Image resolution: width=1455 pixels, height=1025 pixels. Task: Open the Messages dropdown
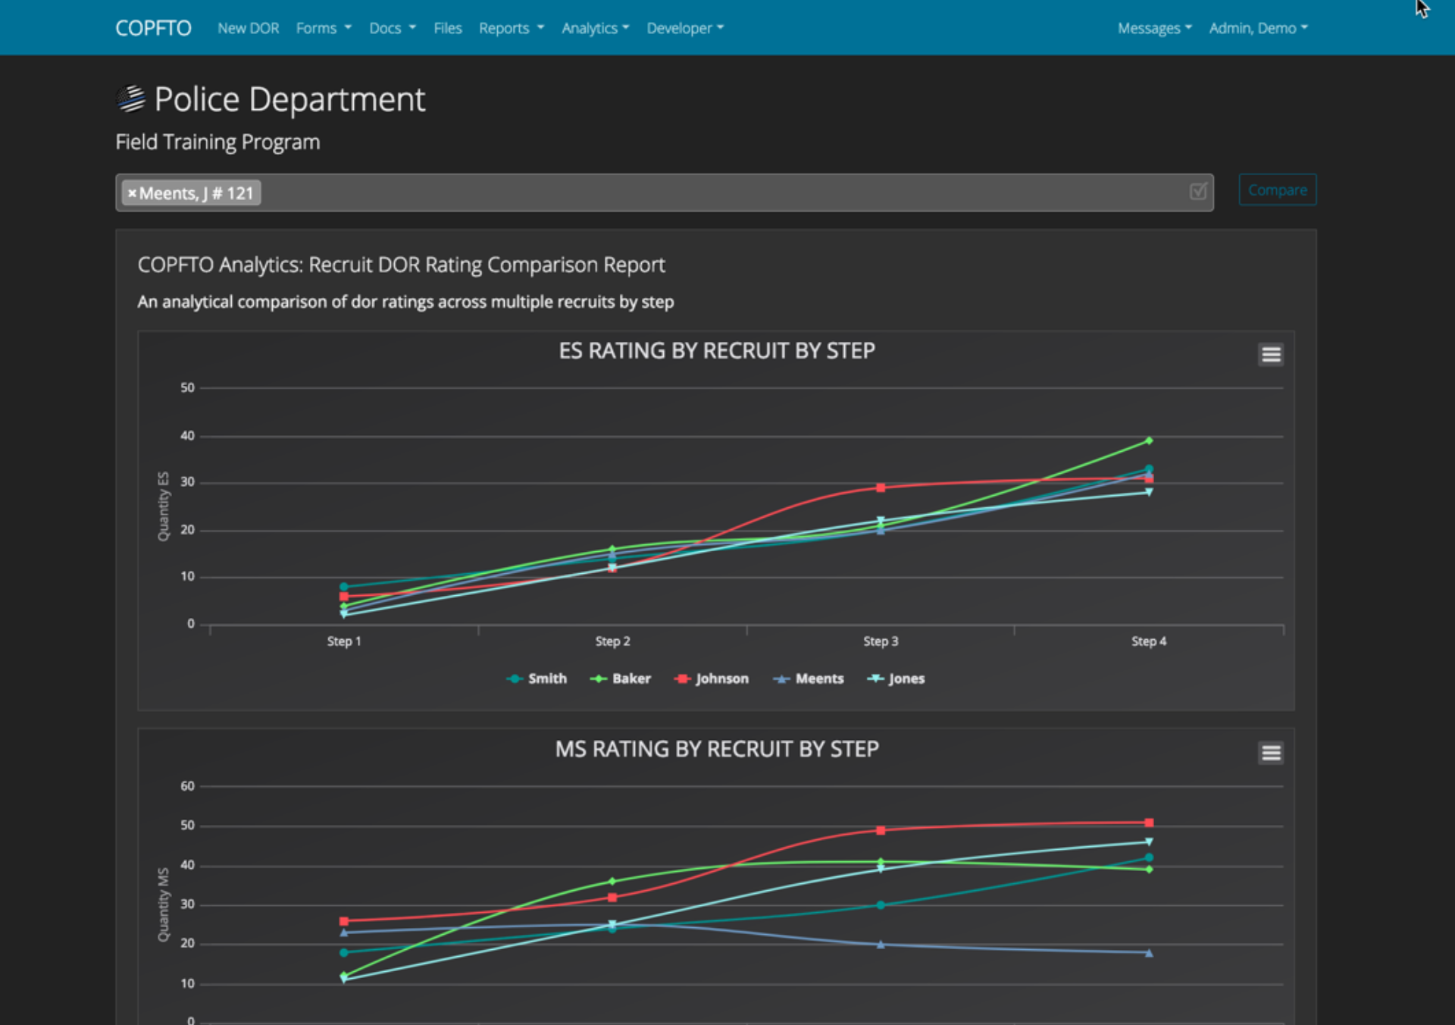tap(1155, 28)
